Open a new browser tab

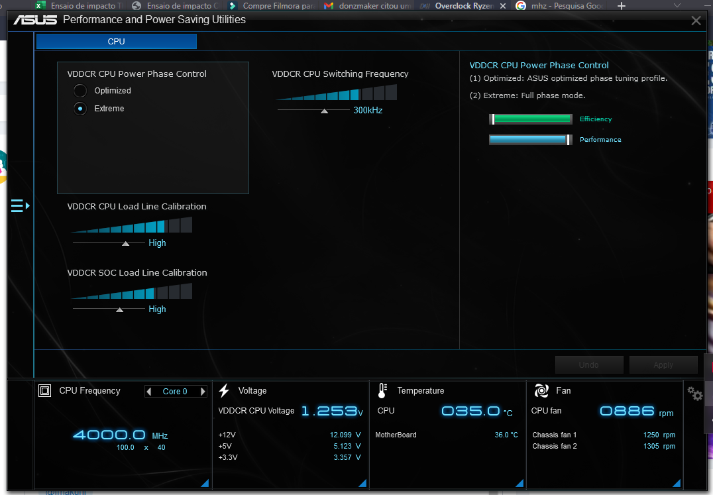click(621, 6)
